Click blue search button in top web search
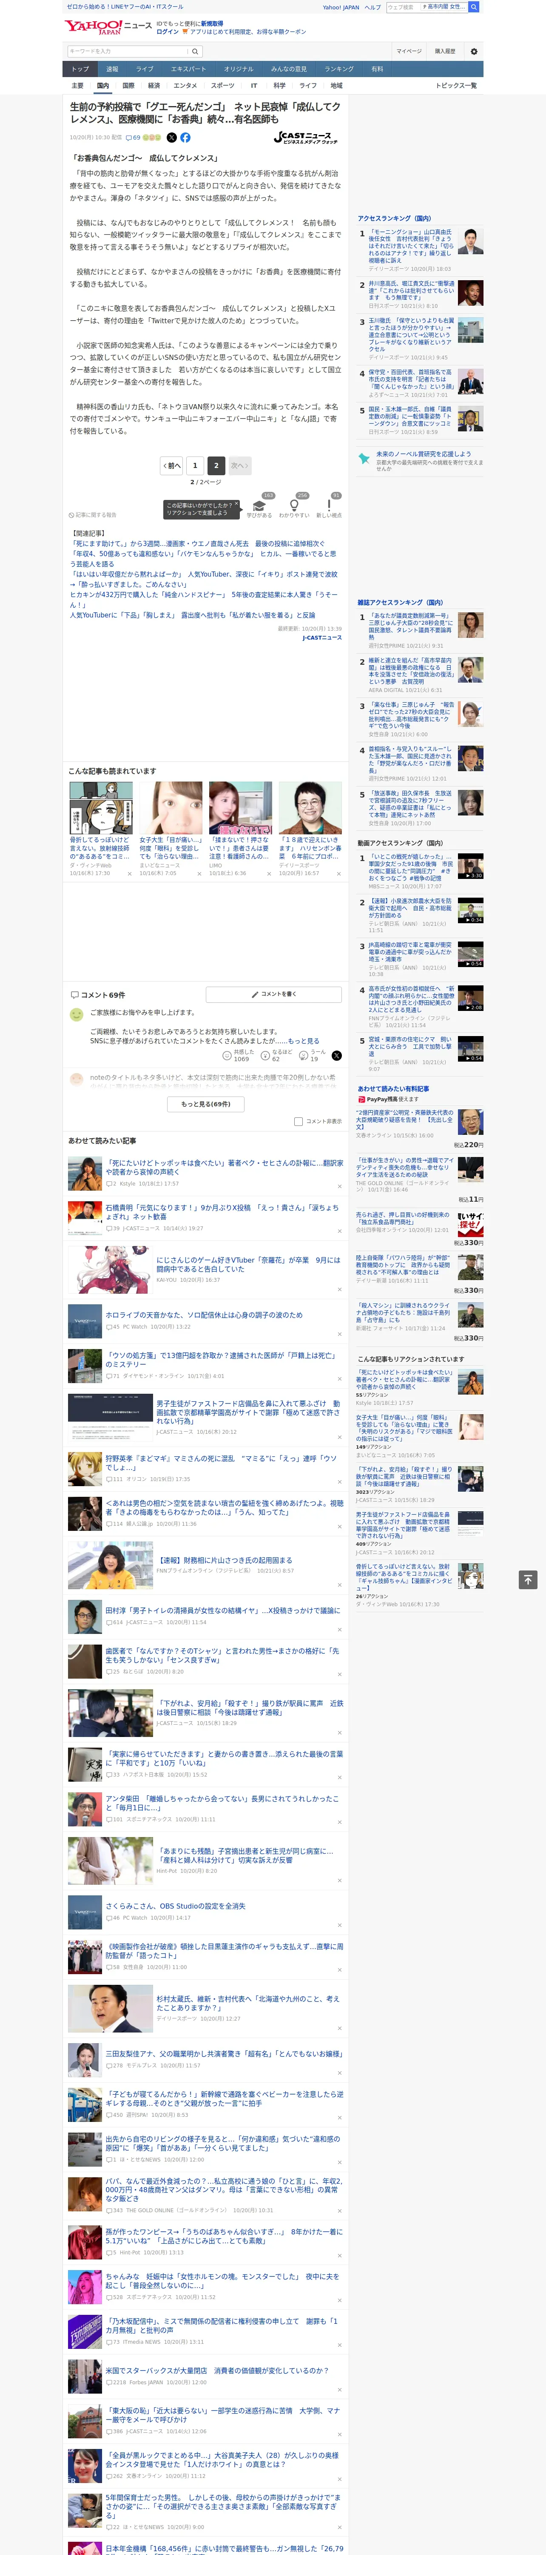 (474, 7)
